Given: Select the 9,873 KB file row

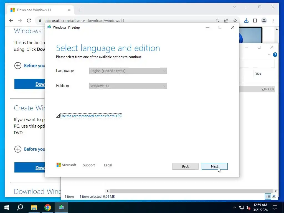Looking at the screenshot, I should coord(257,89).
